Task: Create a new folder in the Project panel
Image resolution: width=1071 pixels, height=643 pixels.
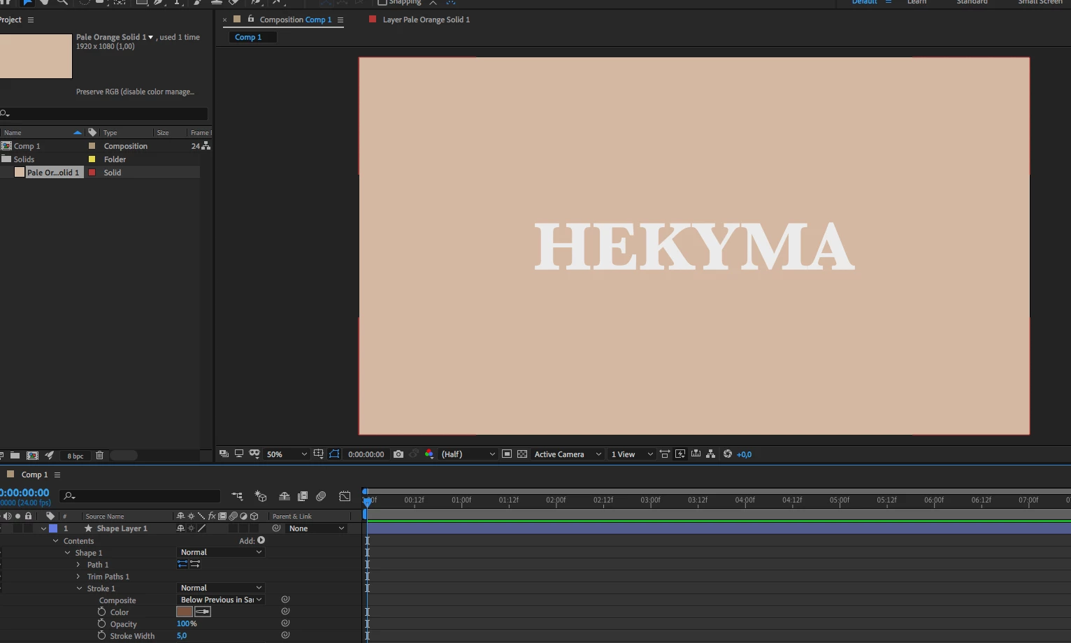Action: click(x=15, y=455)
